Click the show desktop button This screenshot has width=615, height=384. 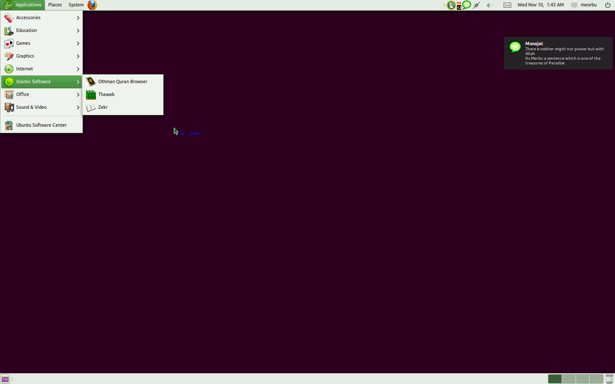[4, 379]
